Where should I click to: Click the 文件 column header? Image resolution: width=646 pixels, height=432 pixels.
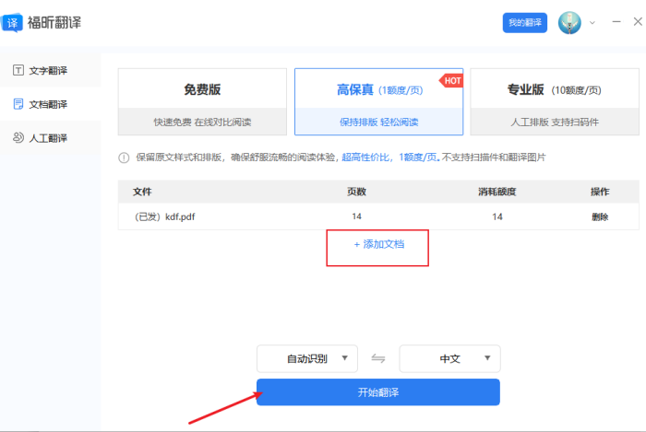click(x=142, y=192)
